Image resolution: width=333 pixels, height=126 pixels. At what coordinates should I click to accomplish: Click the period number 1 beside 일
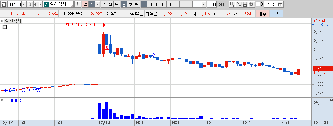[91, 4]
